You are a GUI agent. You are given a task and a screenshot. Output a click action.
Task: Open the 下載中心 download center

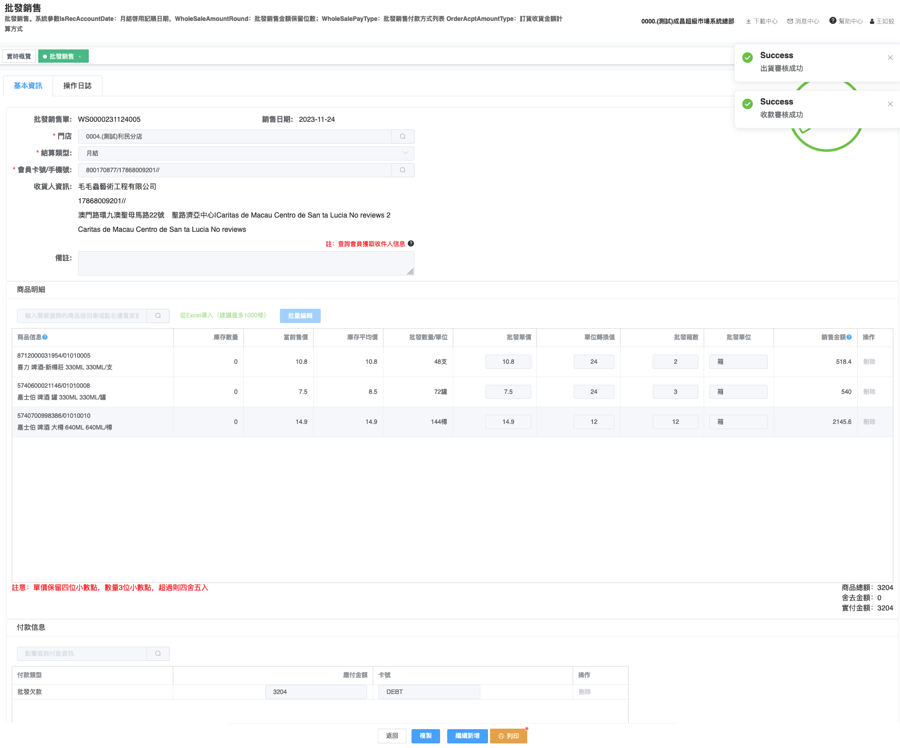point(761,21)
